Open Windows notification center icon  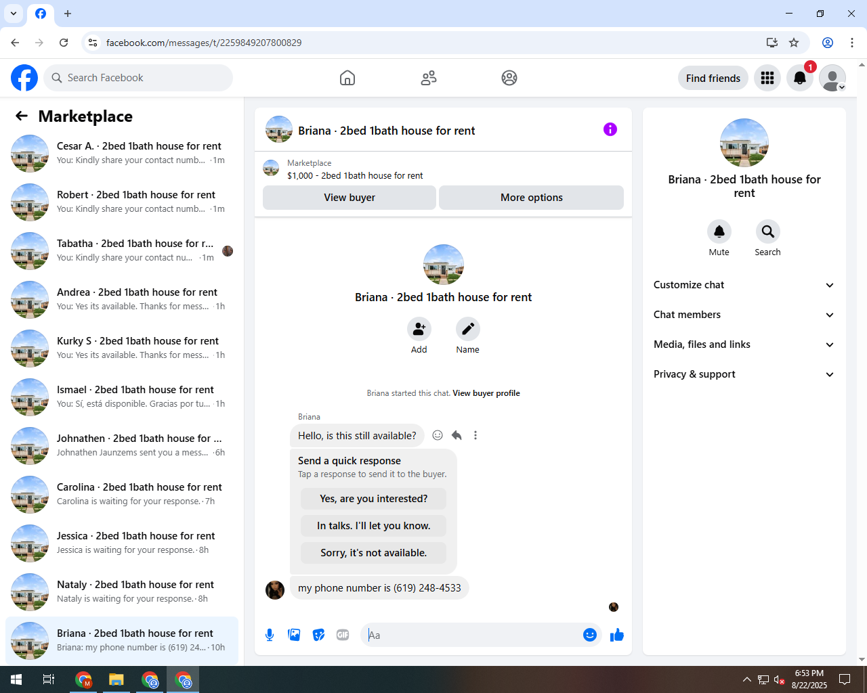845,679
